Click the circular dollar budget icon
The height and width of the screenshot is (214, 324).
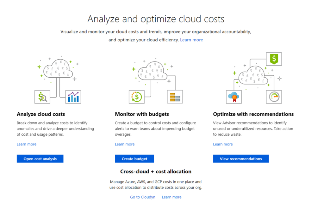pos(137,97)
